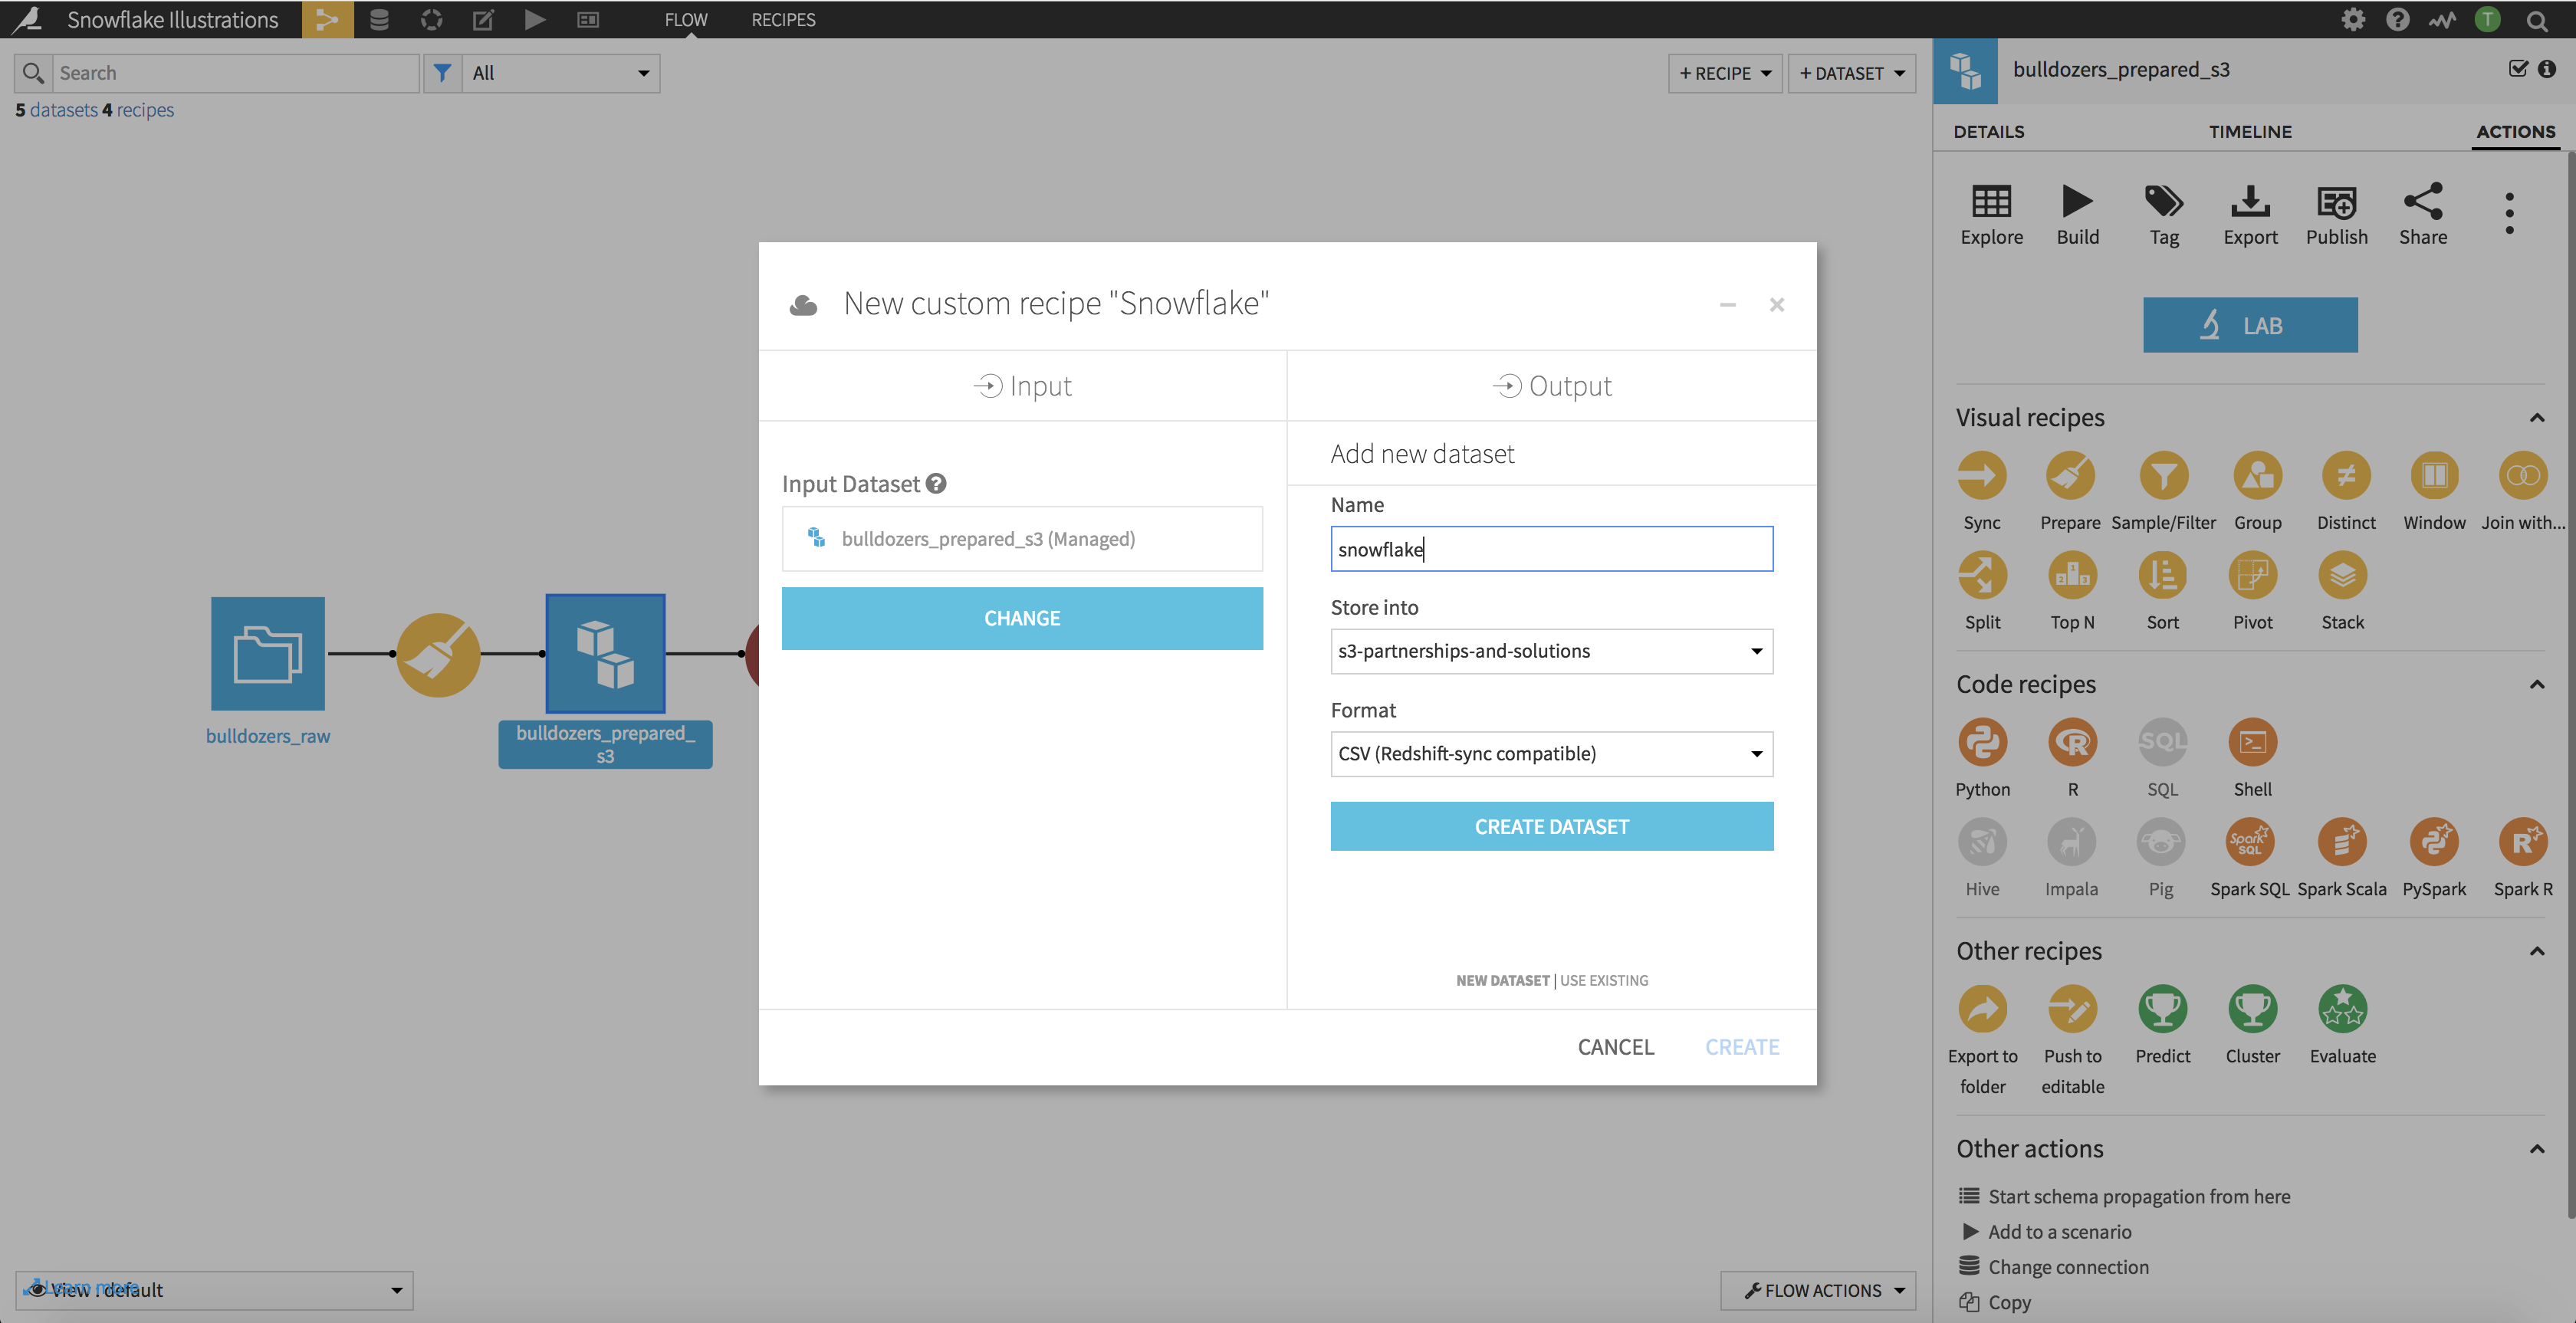Screen dimensions: 2576x1323
Task: Collapse the Code recipes section
Action: [2537, 685]
